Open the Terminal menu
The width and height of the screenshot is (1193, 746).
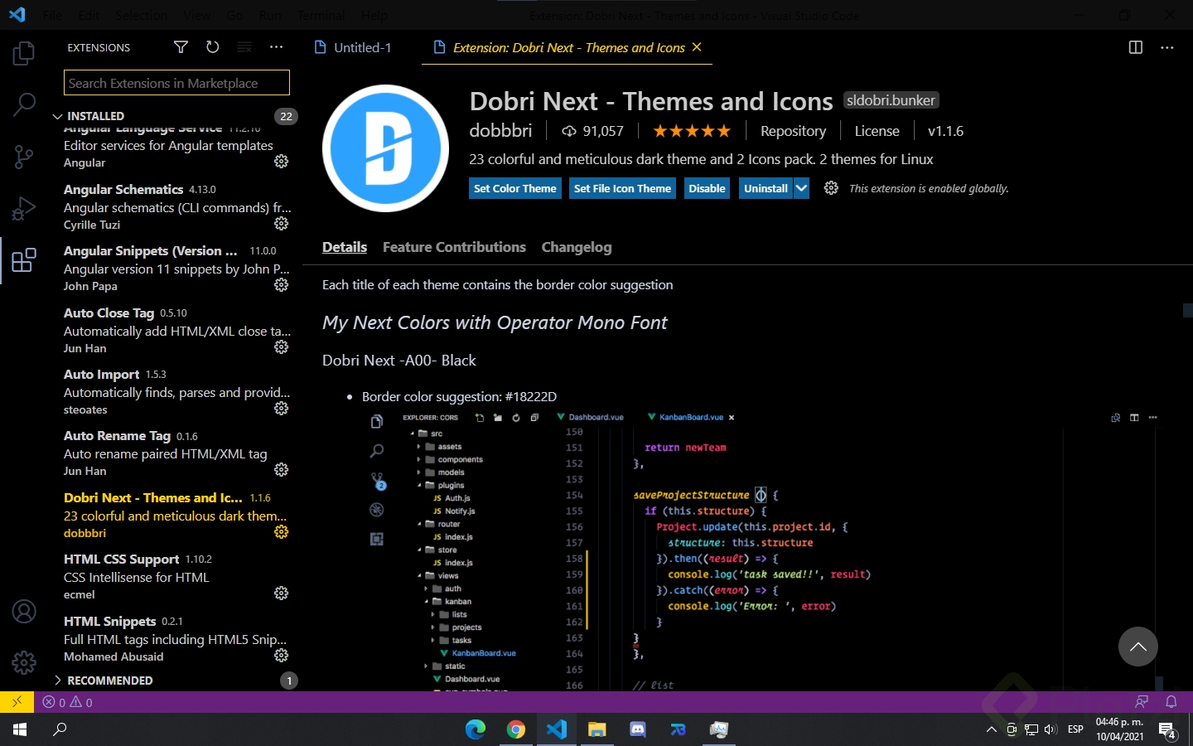tap(320, 15)
